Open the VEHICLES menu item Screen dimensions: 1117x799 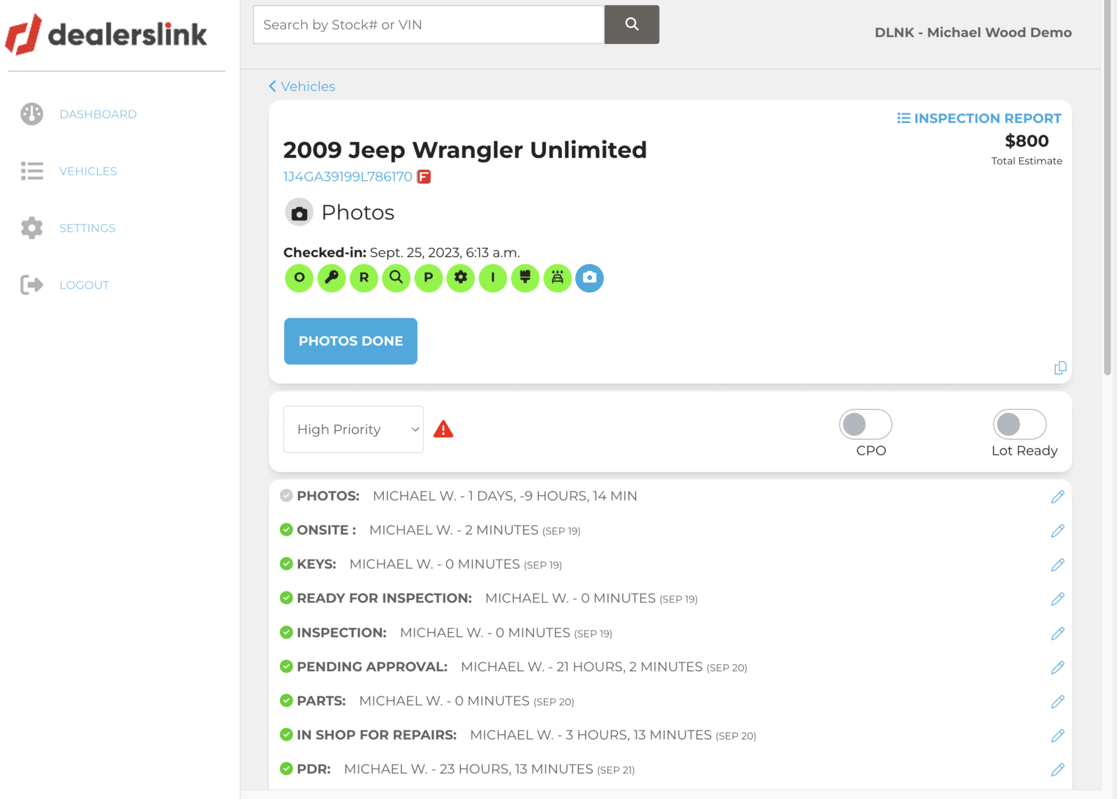pos(88,171)
